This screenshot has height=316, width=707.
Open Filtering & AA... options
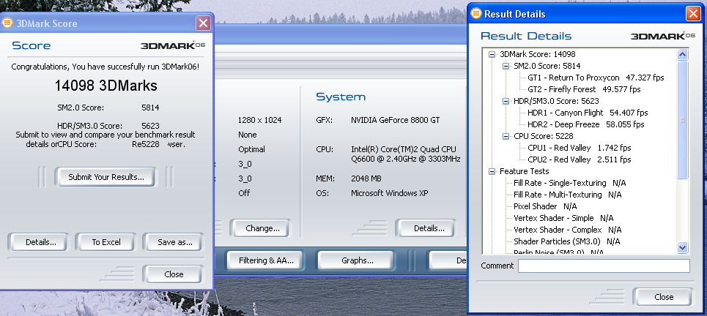coord(265,260)
